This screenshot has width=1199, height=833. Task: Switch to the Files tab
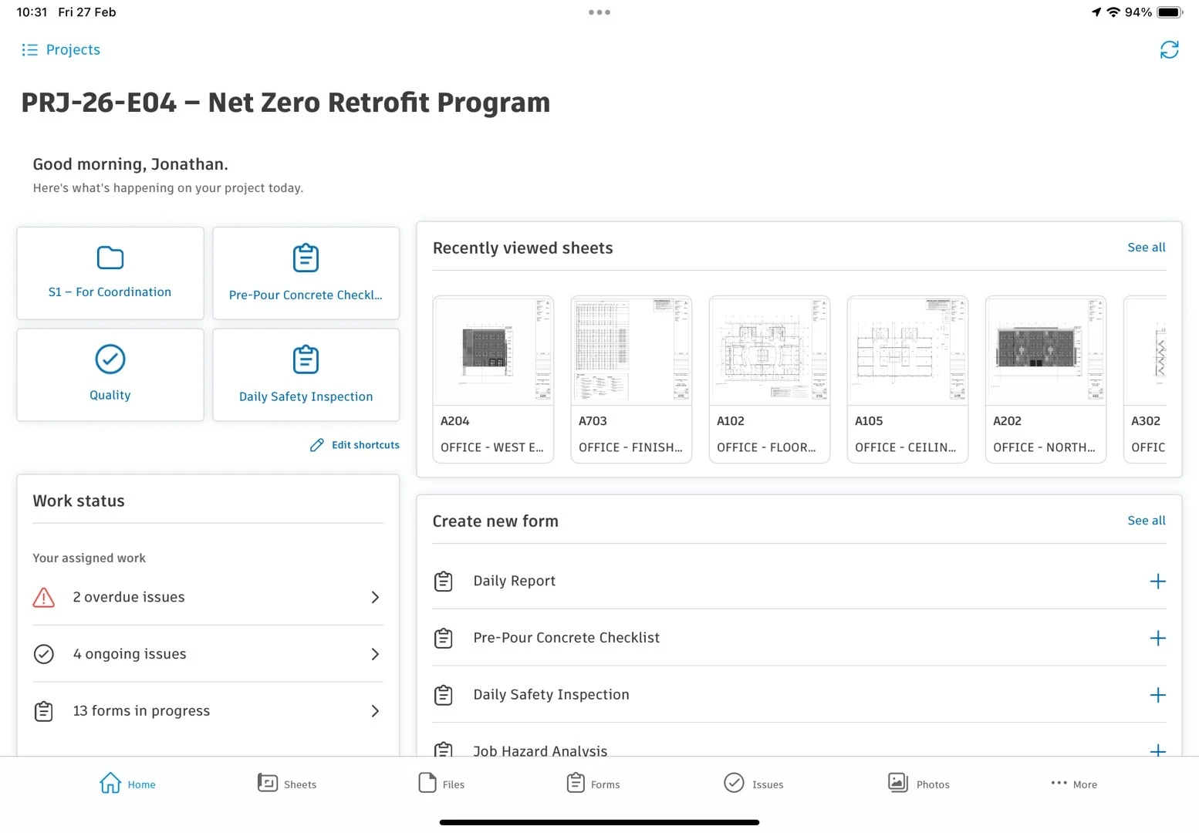pyautogui.click(x=441, y=784)
